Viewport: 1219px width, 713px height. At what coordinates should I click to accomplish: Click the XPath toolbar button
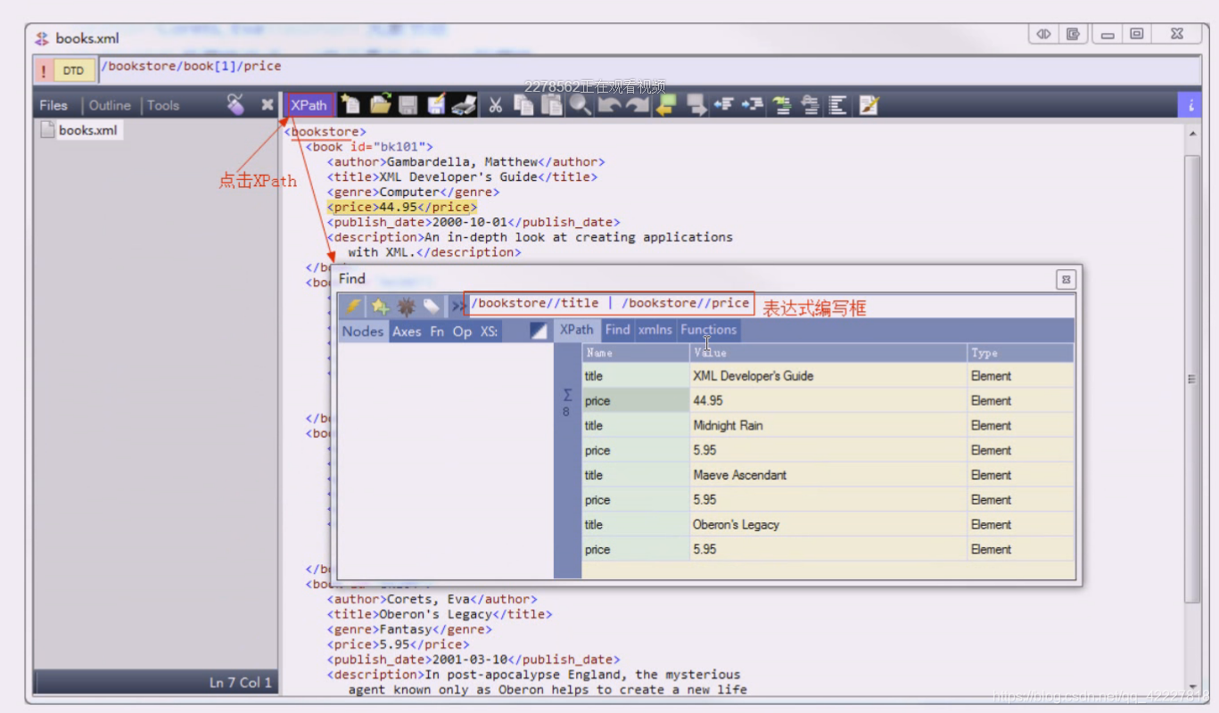(309, 105)
